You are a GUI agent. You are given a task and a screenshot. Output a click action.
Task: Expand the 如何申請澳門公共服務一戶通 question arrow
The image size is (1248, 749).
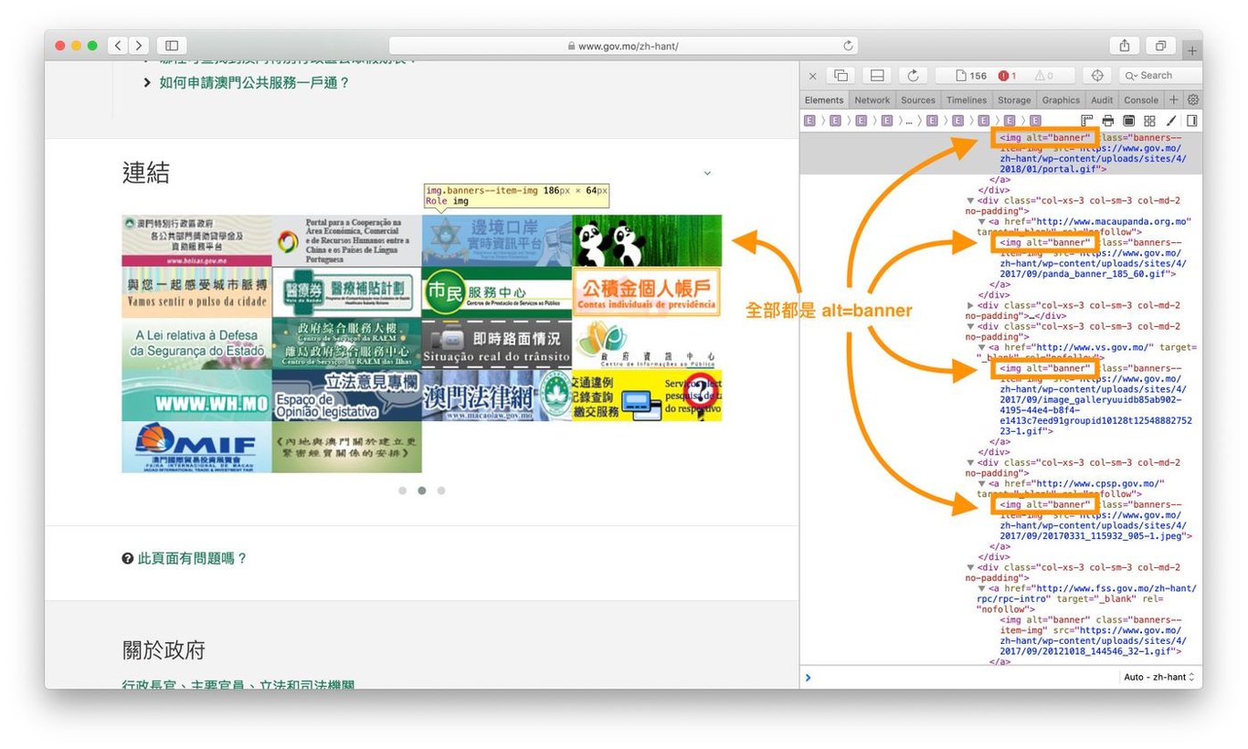(147, 83)
